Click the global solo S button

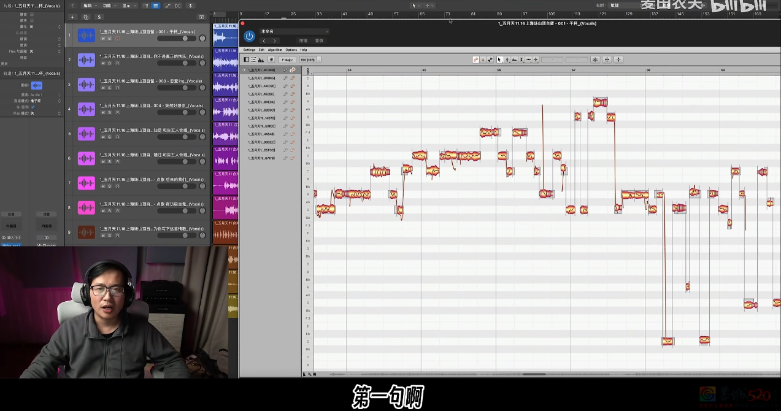[99, 17]
